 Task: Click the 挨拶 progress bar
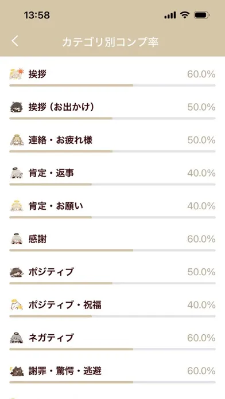[113, 85]
